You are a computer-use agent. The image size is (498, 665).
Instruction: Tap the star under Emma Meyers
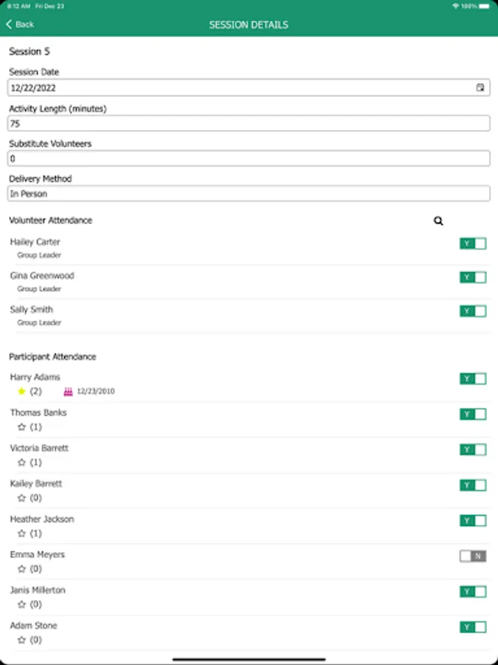coord(21,569)
